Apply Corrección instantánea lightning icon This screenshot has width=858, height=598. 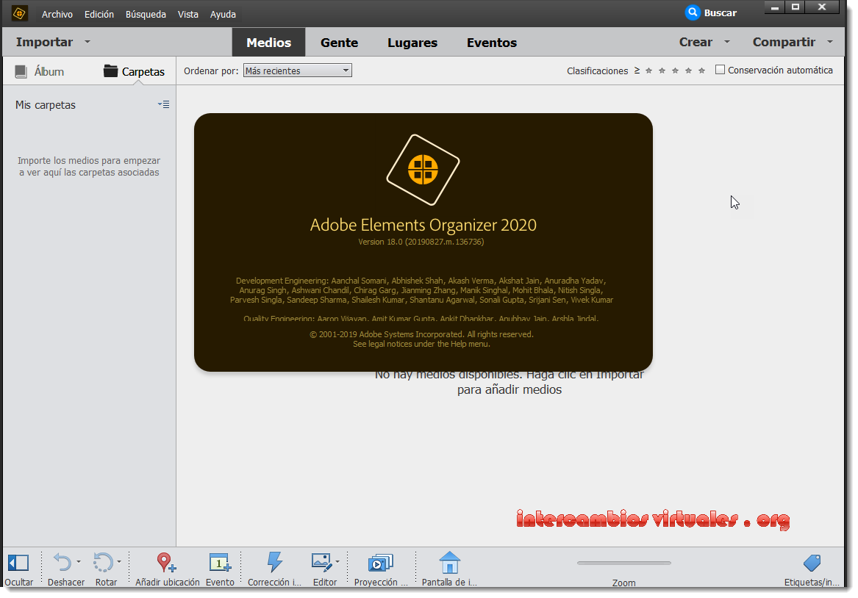click(x=275, y=562)
